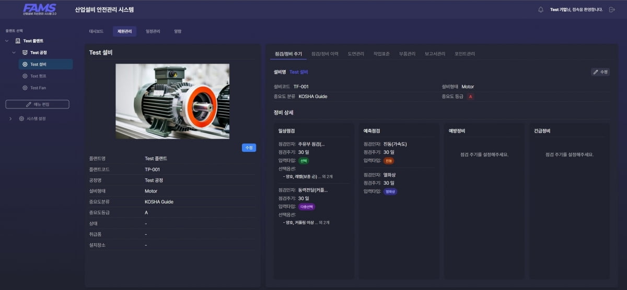
Task: Switch to the 부품관리 tab
Action: [407, 54]
